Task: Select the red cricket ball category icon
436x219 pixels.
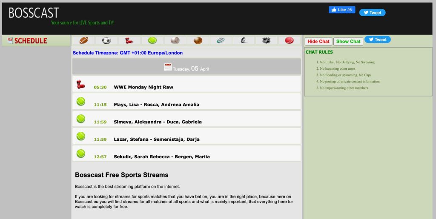Action: [x=289, y=40]
